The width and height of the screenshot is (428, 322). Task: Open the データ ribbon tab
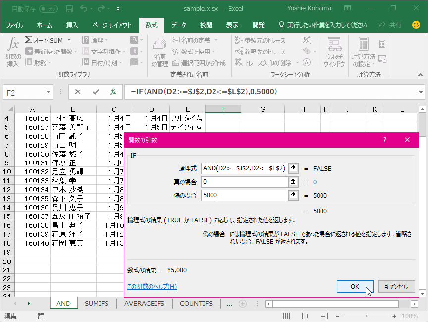pos(179,25)
